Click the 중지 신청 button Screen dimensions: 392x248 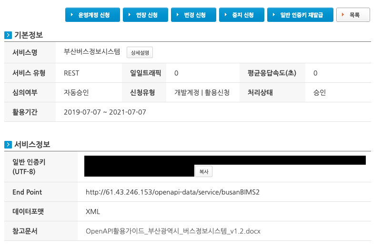click(241, 15)
